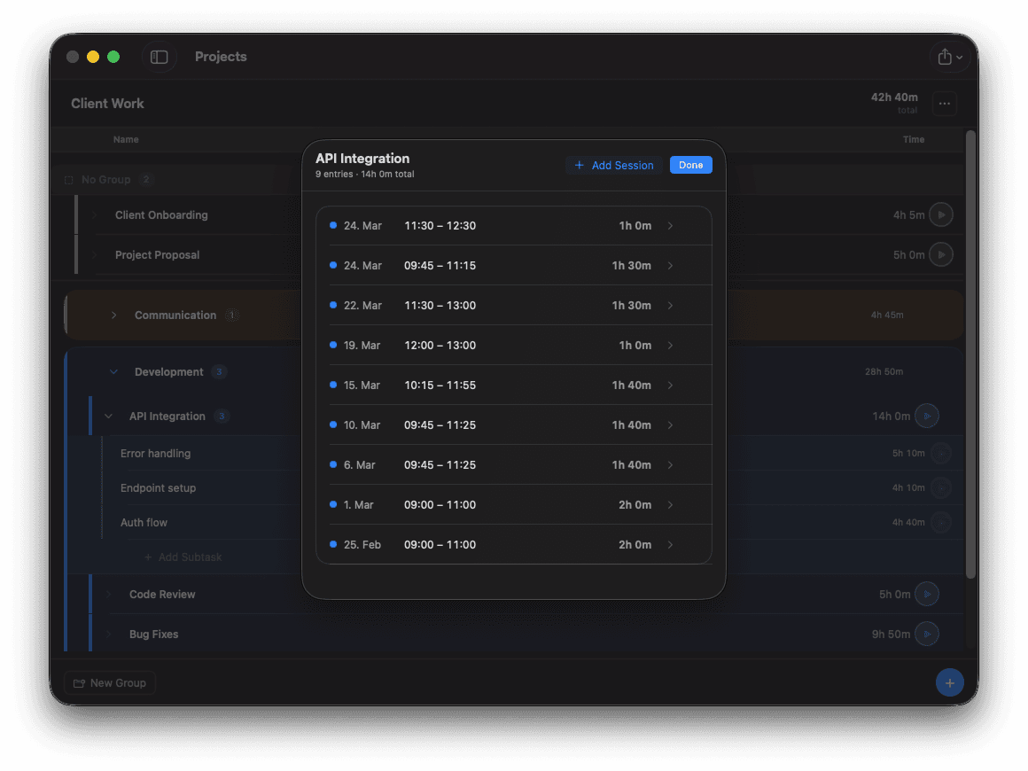The height and width of the screenshot is (771, 1028).
Task: Toggle the sidebar panel icon
Action: [160, 57]
